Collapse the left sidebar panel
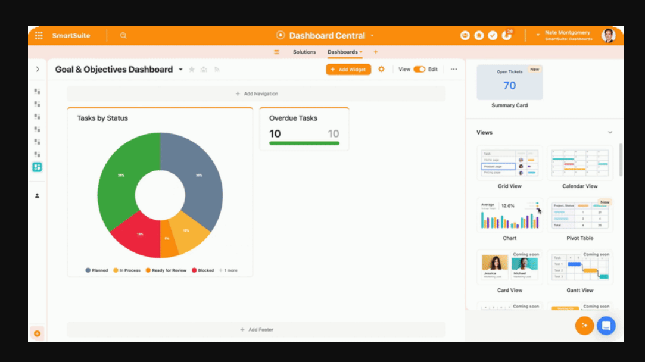Screen dimensions: 645x362 tap(37, 69)
